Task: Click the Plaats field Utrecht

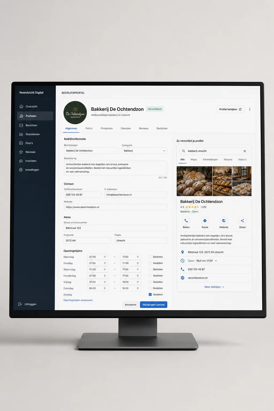Action: click(x=141, y=240)
